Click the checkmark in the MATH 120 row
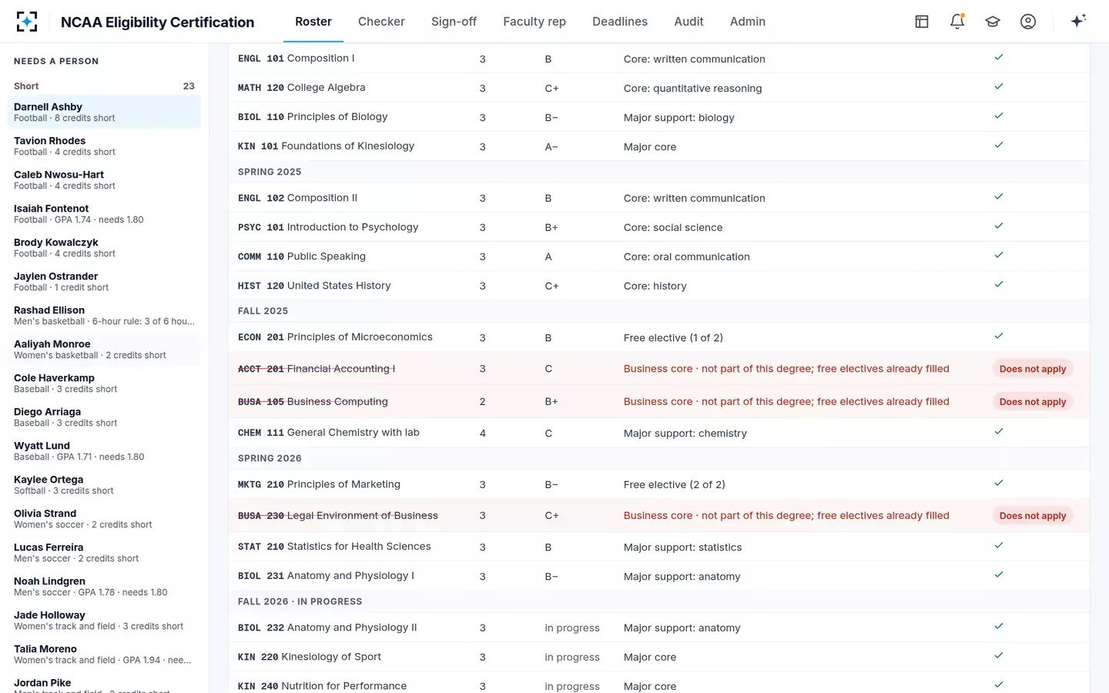This screenshot has height=693, width=1109. [999, 86]
